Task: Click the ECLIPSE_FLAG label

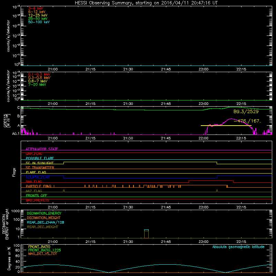Action: coord(38,177)
